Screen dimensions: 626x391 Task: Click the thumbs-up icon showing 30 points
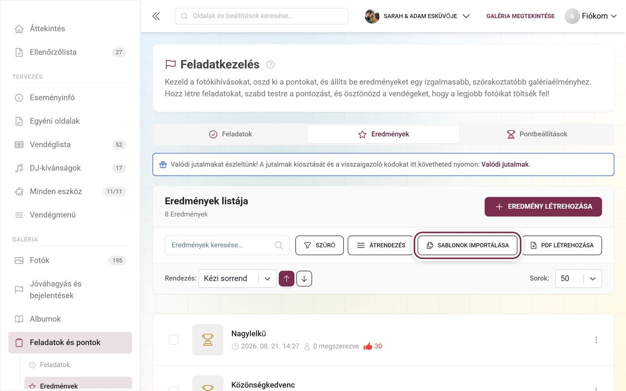point(368,346)
